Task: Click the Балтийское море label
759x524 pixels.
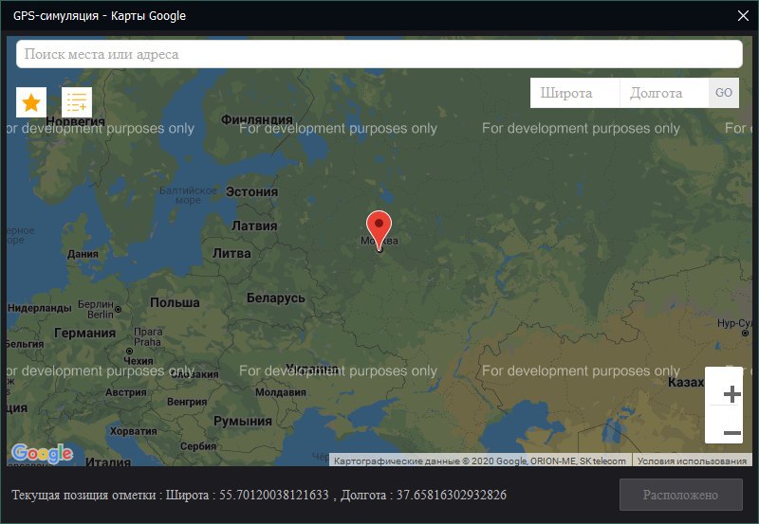Action: 188,195
